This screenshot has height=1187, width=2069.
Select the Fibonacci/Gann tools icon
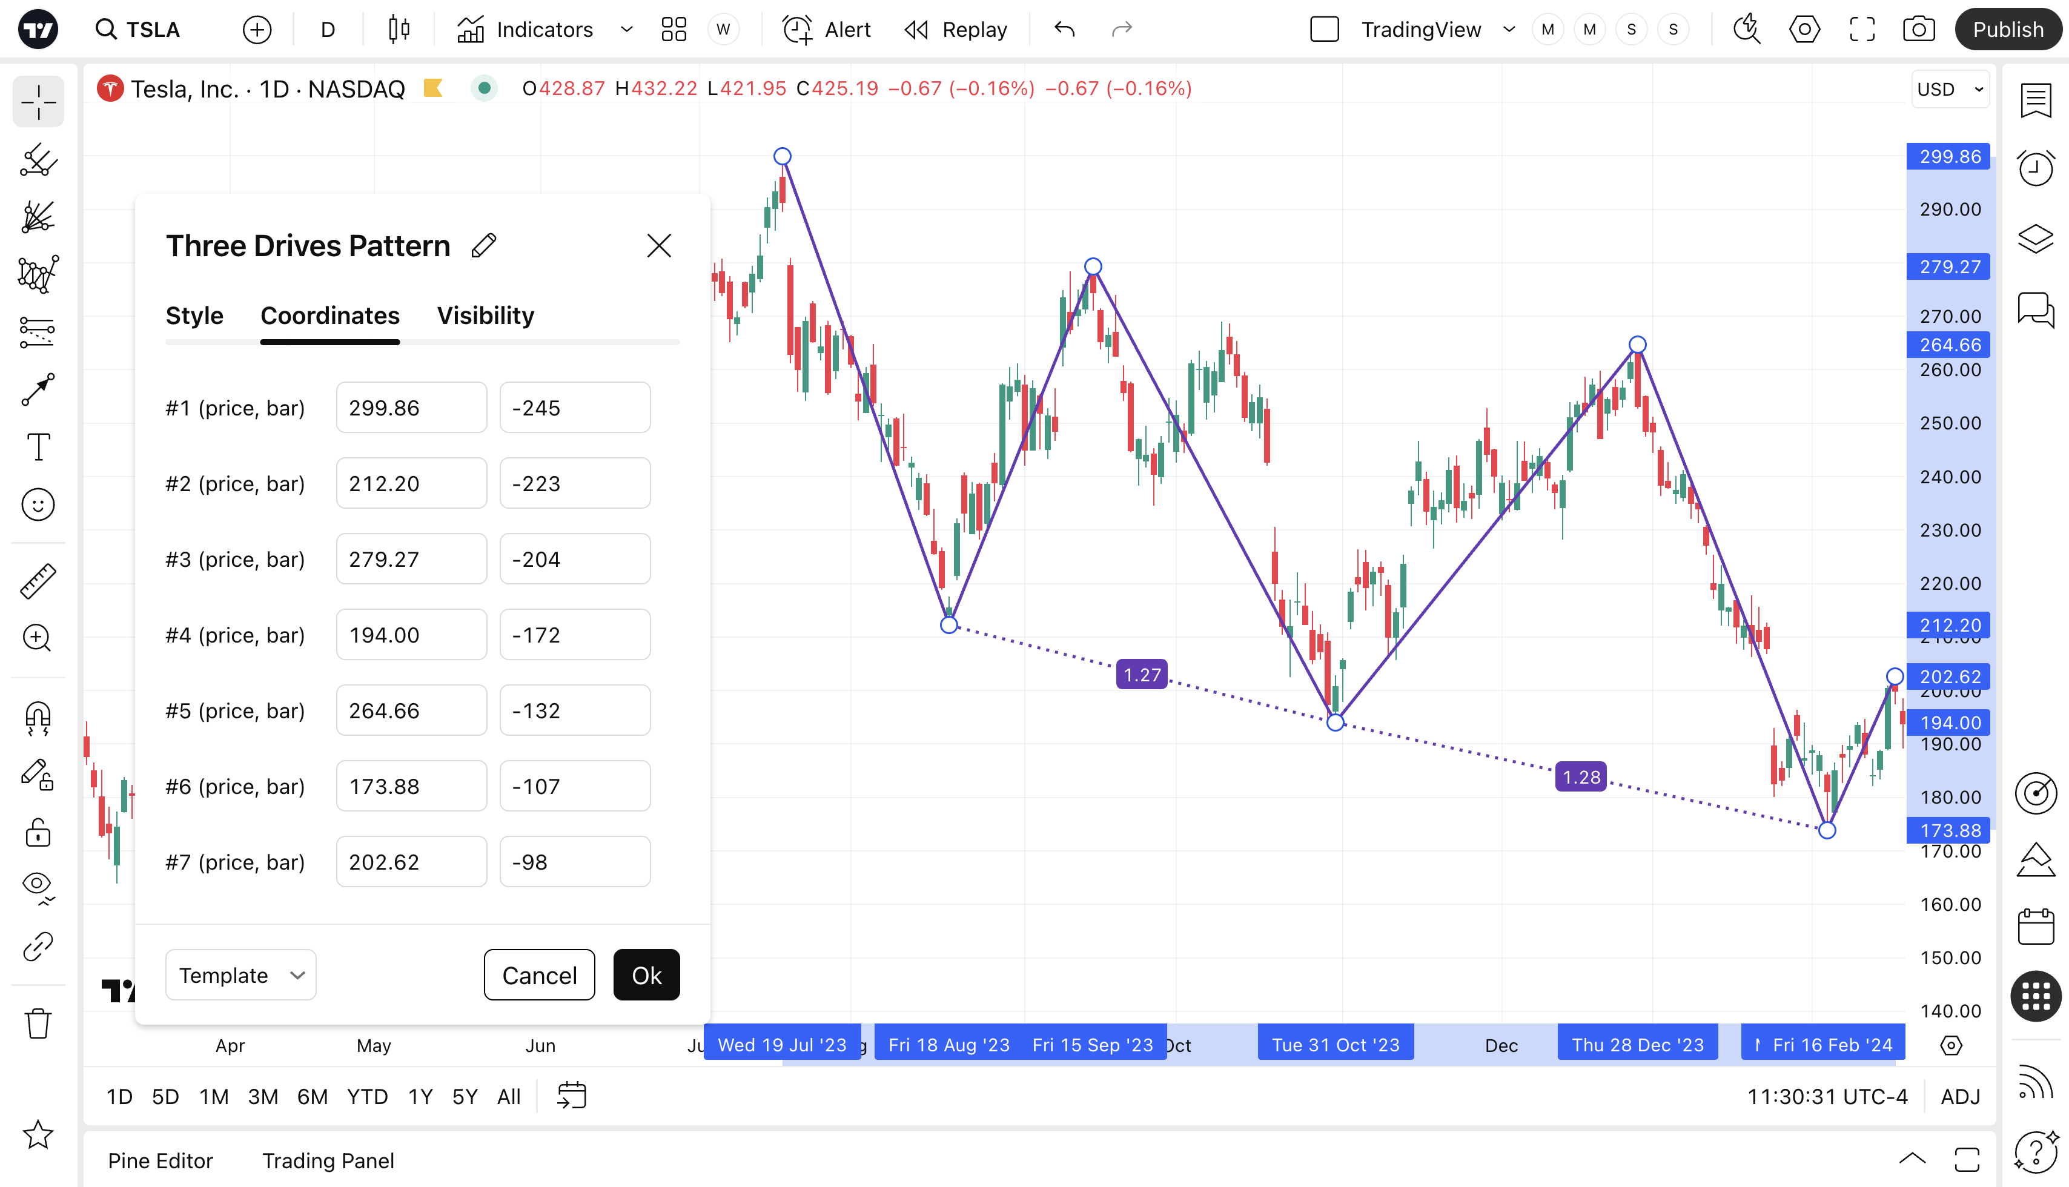[38, 217]
